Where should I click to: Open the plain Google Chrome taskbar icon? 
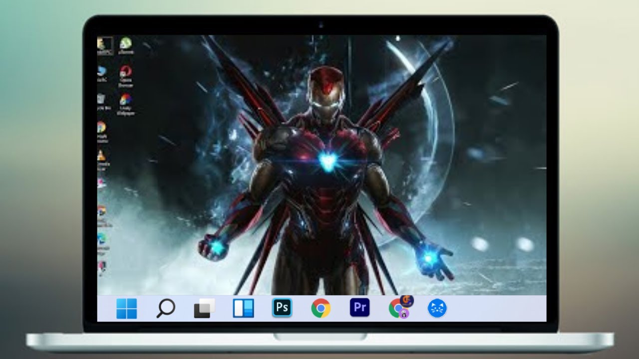point(320,309)
